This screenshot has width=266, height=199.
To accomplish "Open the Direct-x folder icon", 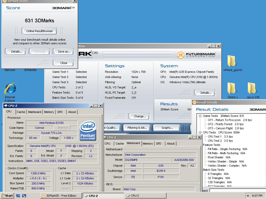I will click(232, 90).
